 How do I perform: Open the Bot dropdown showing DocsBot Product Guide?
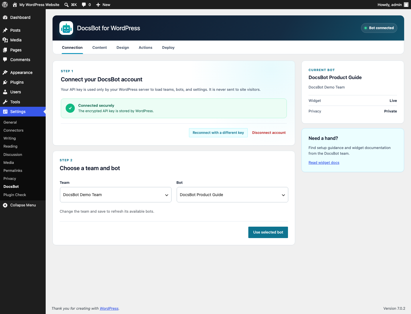(x=232, y=195)
